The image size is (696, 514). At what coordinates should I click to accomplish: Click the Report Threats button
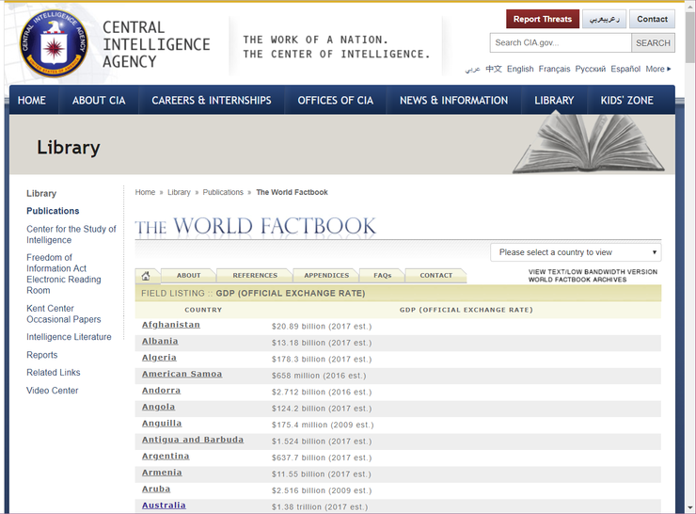coord(543,19)
